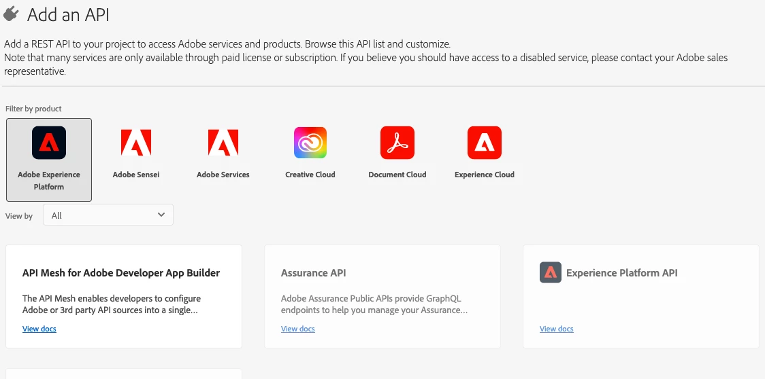765x379 pixels.
Task: Select the Experience Platform API card title
Action: [x=621, y=273]
